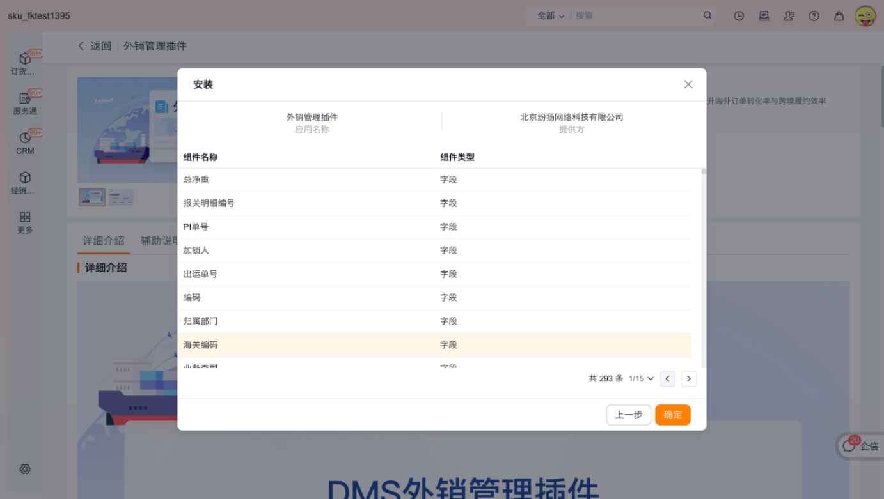Select the 总净重 row
Screen dimensions: 884x499
click(434, 180)
